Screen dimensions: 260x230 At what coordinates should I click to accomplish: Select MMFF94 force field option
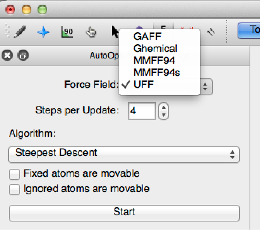click(154, 60)
